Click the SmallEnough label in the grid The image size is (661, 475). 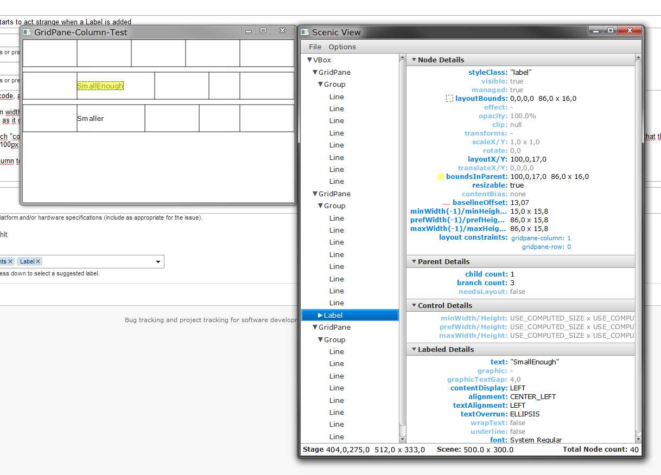pos(100,86)
